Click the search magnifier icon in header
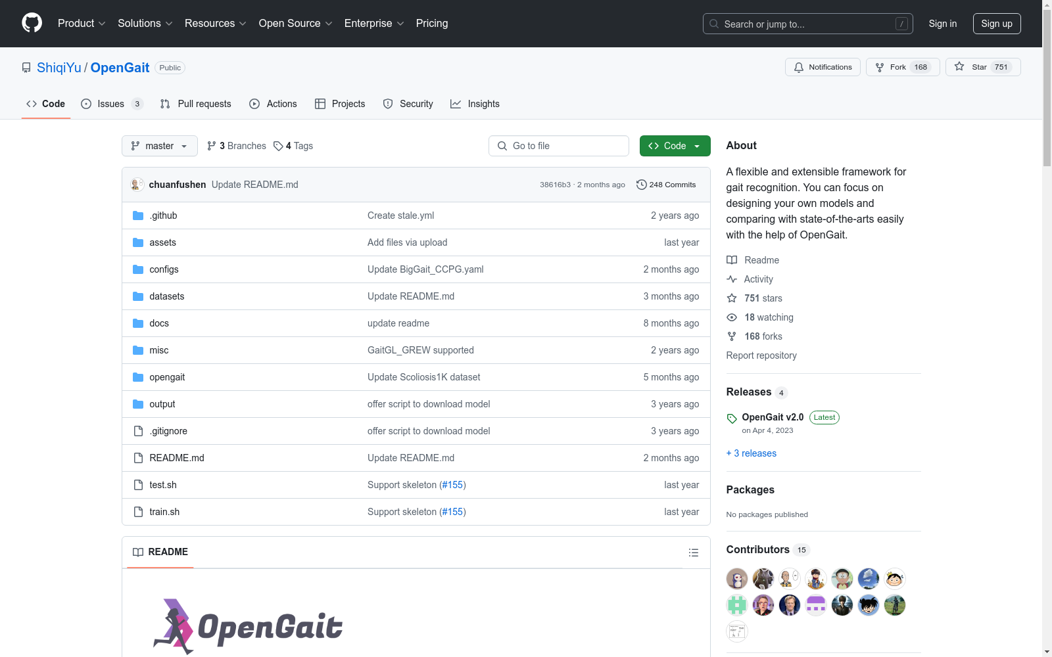 (x=714, y=24)
